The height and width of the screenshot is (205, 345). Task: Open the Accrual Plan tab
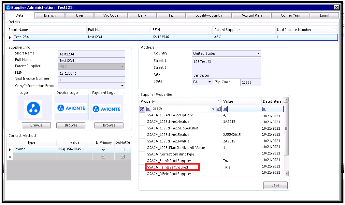(x=252, y=15)
